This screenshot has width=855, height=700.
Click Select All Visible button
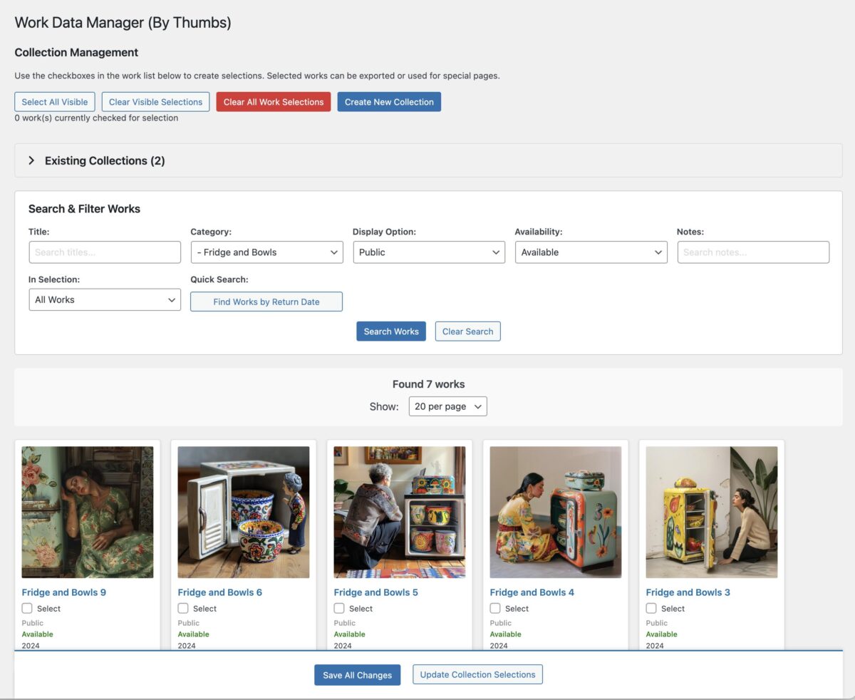click(x=55, y=102)
